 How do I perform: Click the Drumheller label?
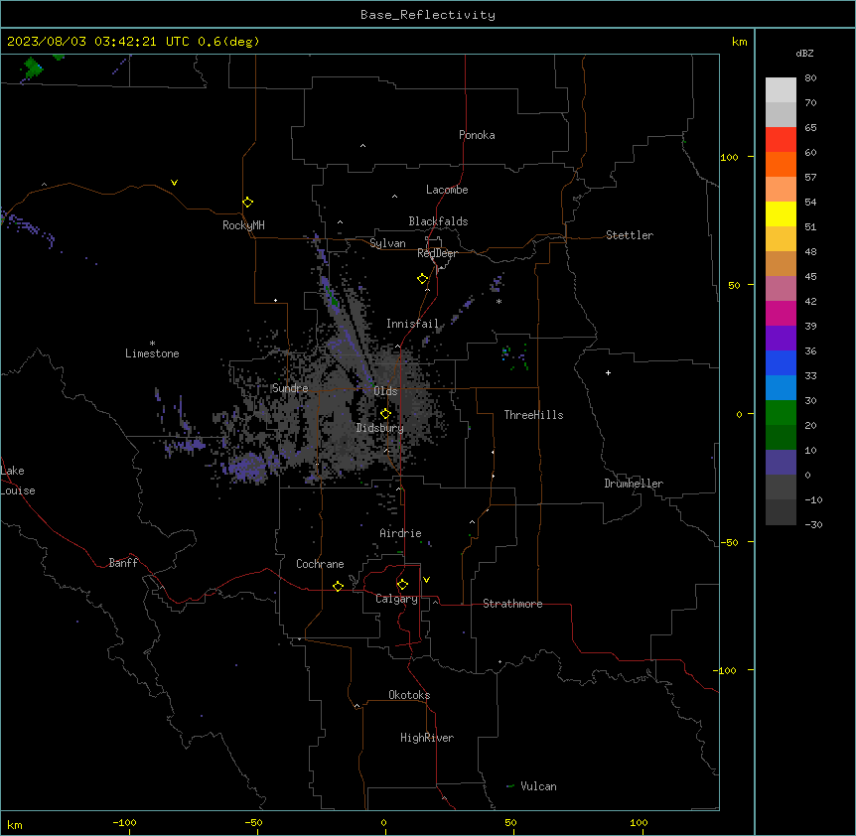click(x=634, y=484)
